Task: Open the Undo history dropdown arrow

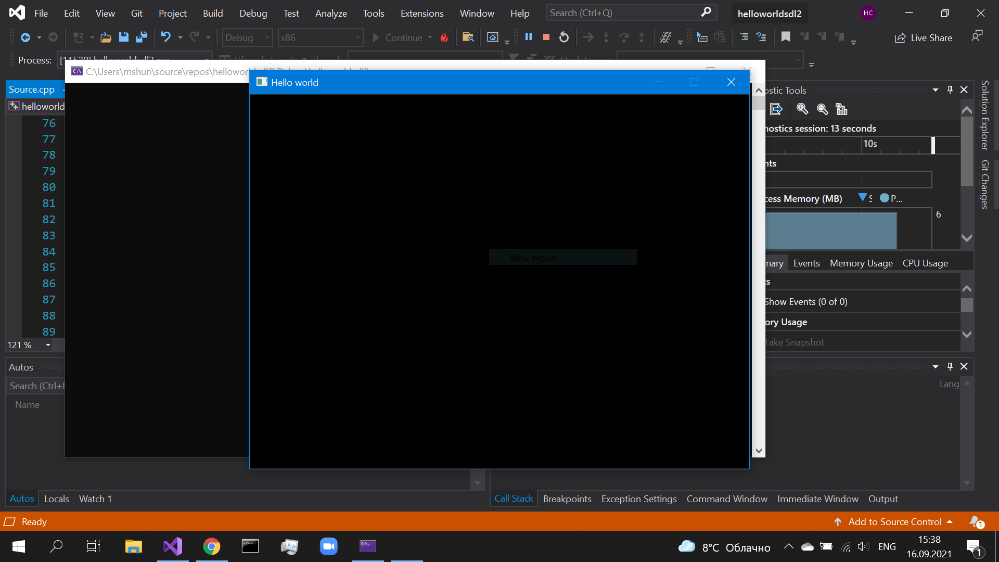Action: (180, 37)
